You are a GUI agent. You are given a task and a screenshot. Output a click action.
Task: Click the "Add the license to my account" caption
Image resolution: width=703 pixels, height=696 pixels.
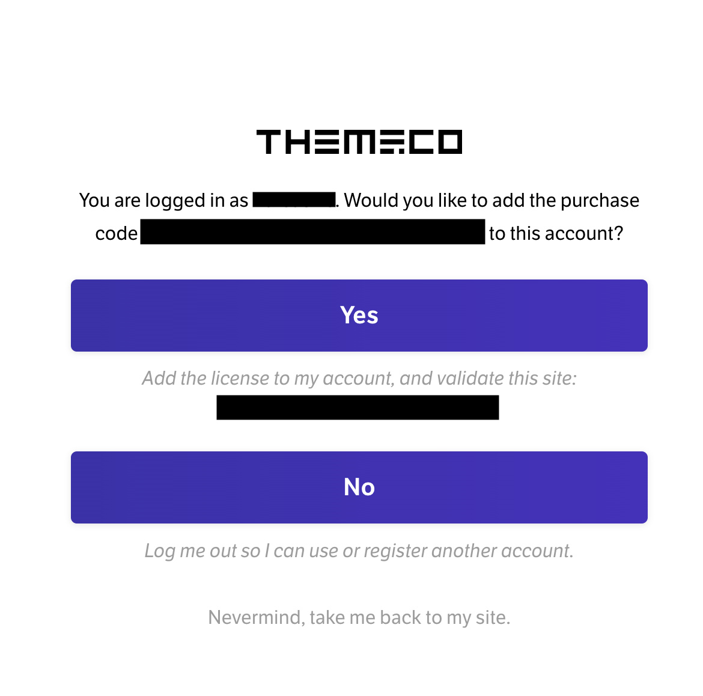click(268, 379)
